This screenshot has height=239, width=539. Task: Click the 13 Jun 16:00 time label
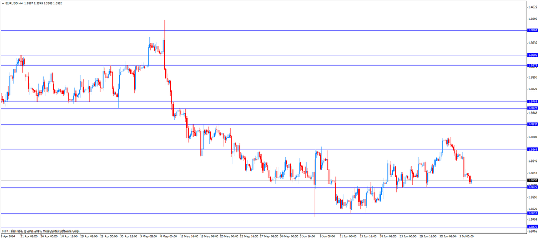(368, 237)
